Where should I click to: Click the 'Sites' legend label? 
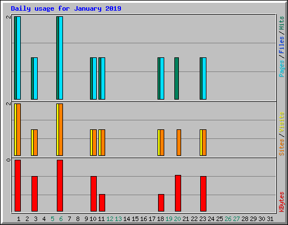(282, 147)
